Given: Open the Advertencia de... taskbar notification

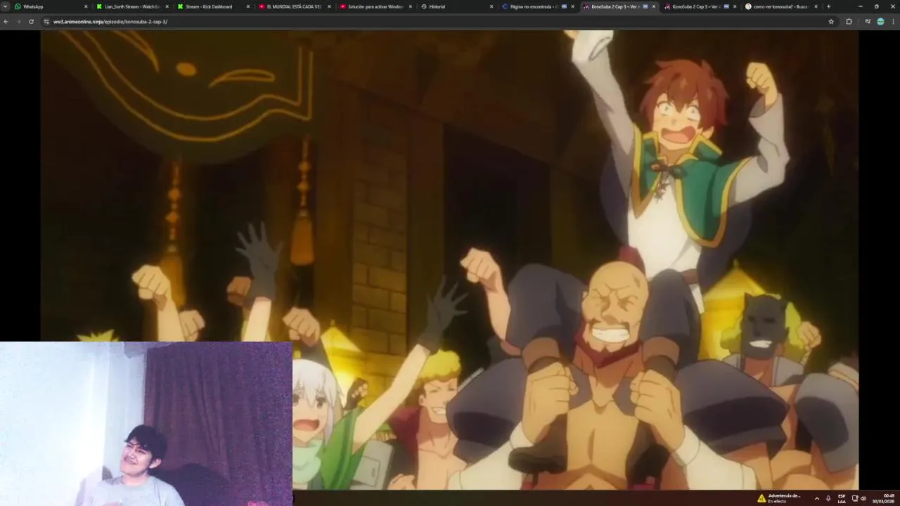Looking at the screenshot, I should pos(780,498).
